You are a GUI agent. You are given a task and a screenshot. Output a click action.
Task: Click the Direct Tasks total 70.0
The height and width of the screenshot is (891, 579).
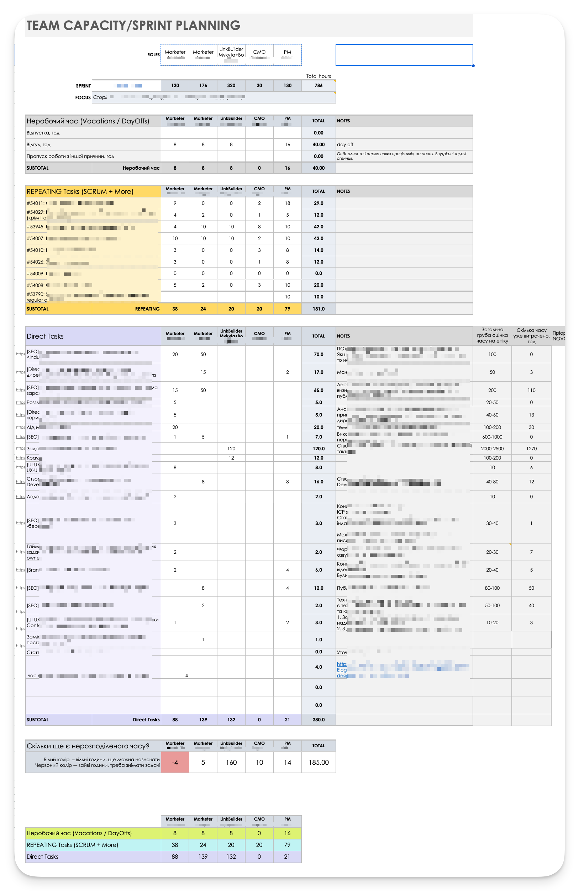pos(319,354)
